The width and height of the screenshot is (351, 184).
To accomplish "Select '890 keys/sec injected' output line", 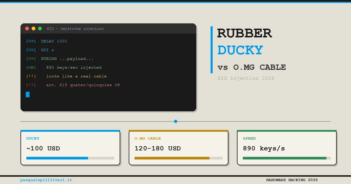I will coord(74,67).
